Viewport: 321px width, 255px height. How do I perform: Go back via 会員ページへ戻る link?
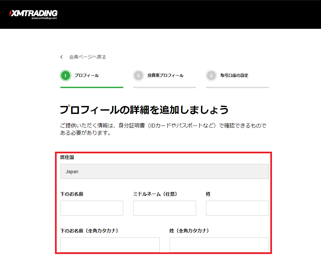pos(87,57)
